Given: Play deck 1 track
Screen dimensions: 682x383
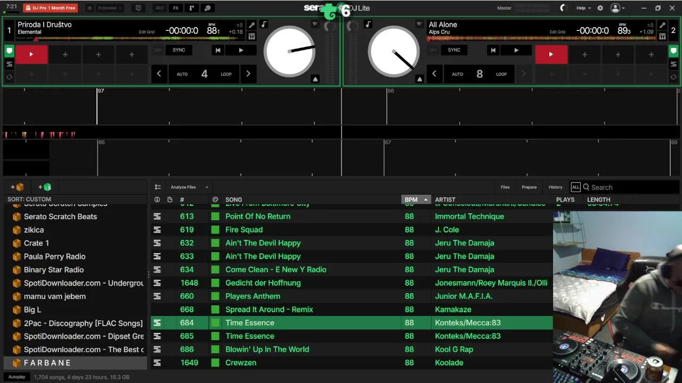Looking at the screenshot, I should tap(241, 50).
